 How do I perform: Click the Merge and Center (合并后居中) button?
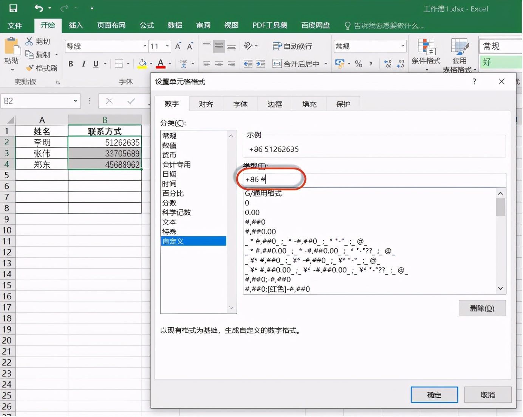(x=296, y=64)
